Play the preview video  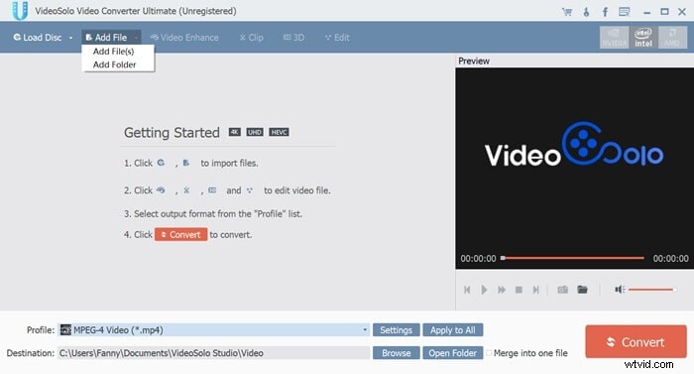click(484, 290)
